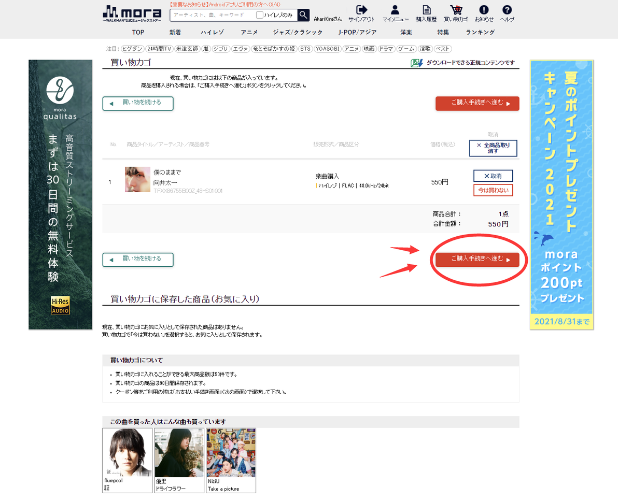The width and height of the screenshot is (618, 502).
Task: Click the 全商品取り消す button
Action: tap(493, 148)
